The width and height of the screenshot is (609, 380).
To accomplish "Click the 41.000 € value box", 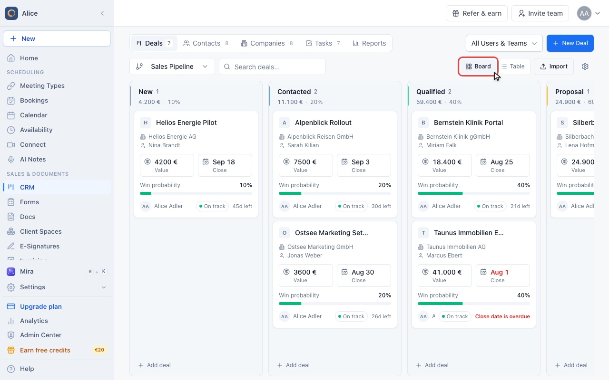I will (445, 275).
